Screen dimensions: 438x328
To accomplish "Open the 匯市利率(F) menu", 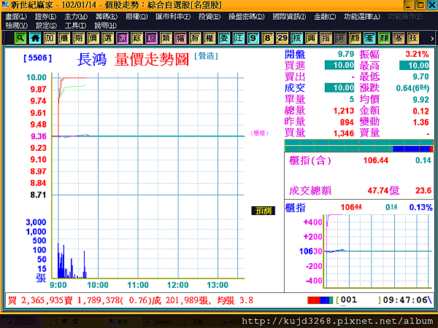I will tap(173, 17).
